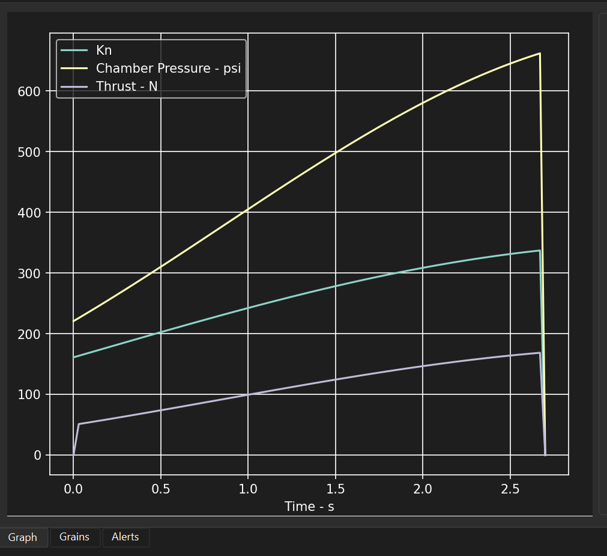The height and width of the screenshot is (556, 607).
Task: Click the Chamber Pressure - psi legend label
Action: pos(168,68)
